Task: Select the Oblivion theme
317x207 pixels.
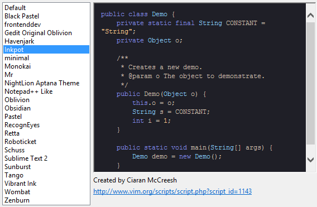Action: tap(46, 100)
